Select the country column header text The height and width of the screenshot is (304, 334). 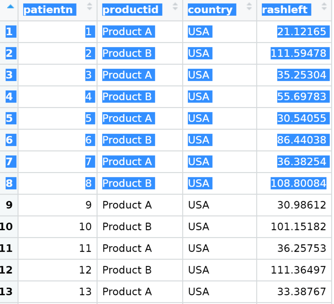tap(210, 10)
